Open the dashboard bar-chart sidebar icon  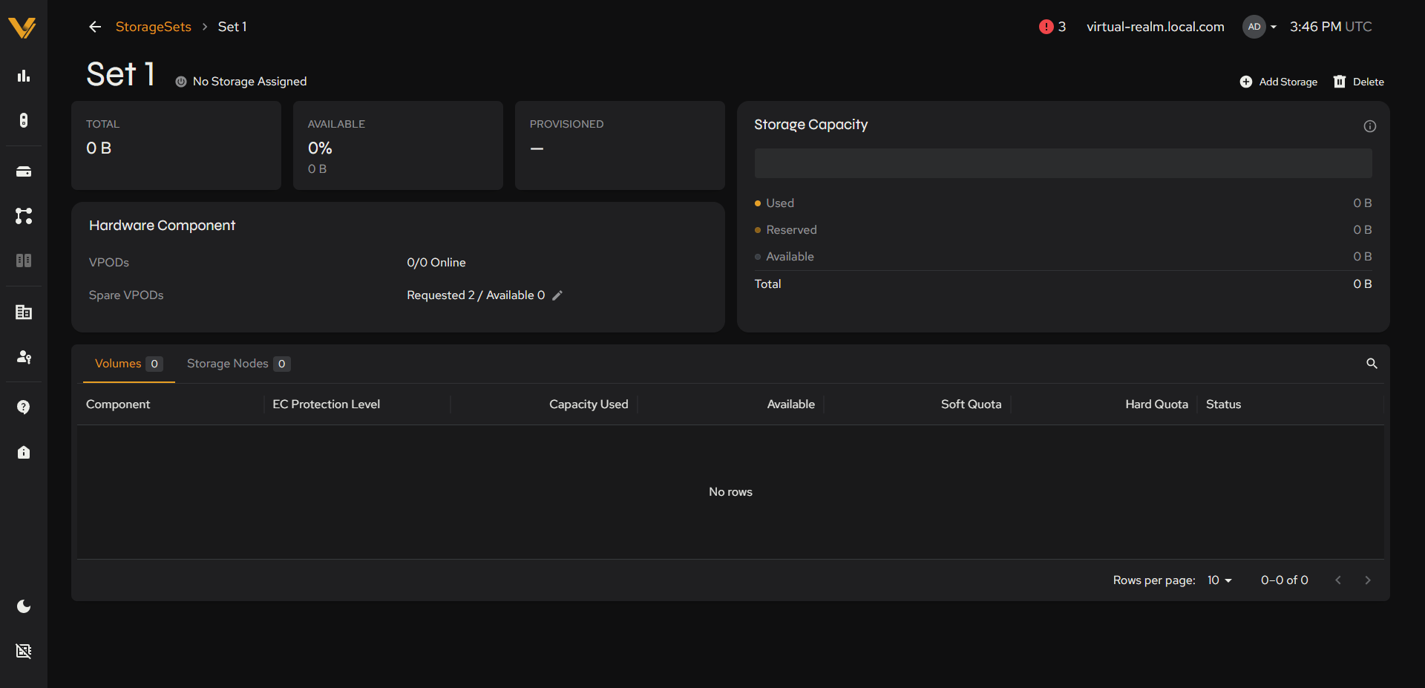[24, 76]
